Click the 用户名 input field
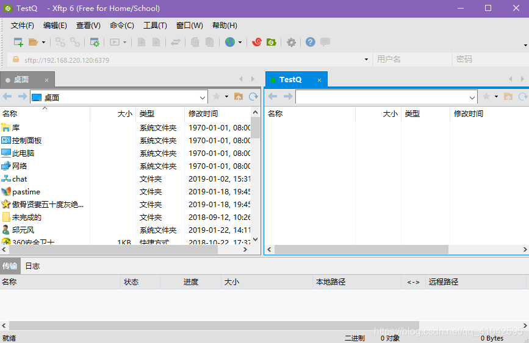 pyautogui.click(x=412, y=59)
